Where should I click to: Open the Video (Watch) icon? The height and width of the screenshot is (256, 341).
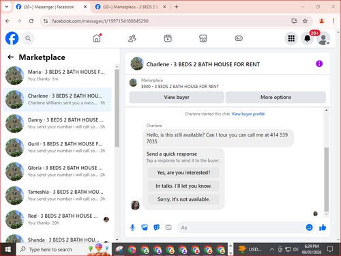point(168,38)
